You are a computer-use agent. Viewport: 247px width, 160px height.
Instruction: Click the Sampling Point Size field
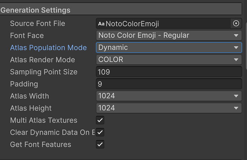169,72
